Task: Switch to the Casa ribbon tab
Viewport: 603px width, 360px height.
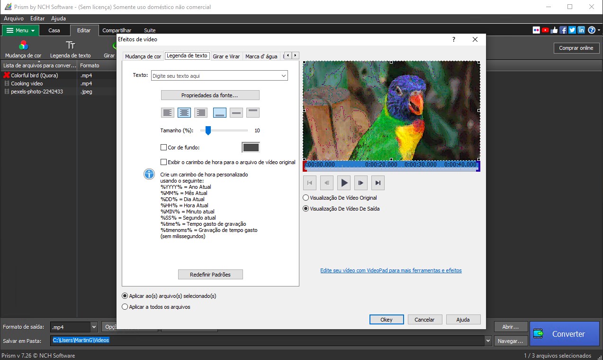Action: point(54,30)
